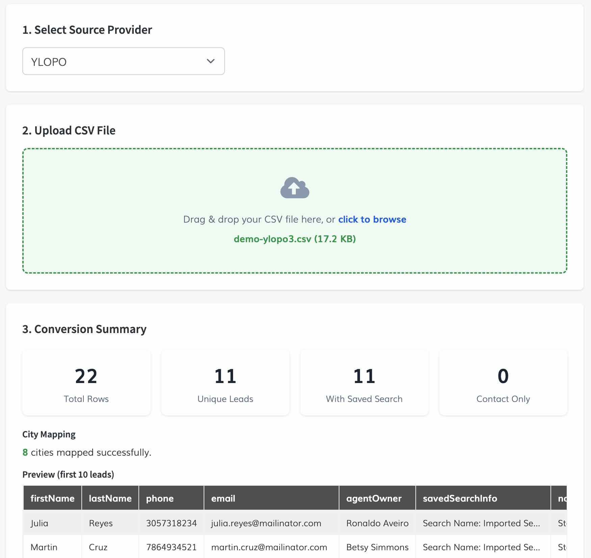Select the With Saved Search card
This screenshot has width=591, height=558.
click(364, 383)
